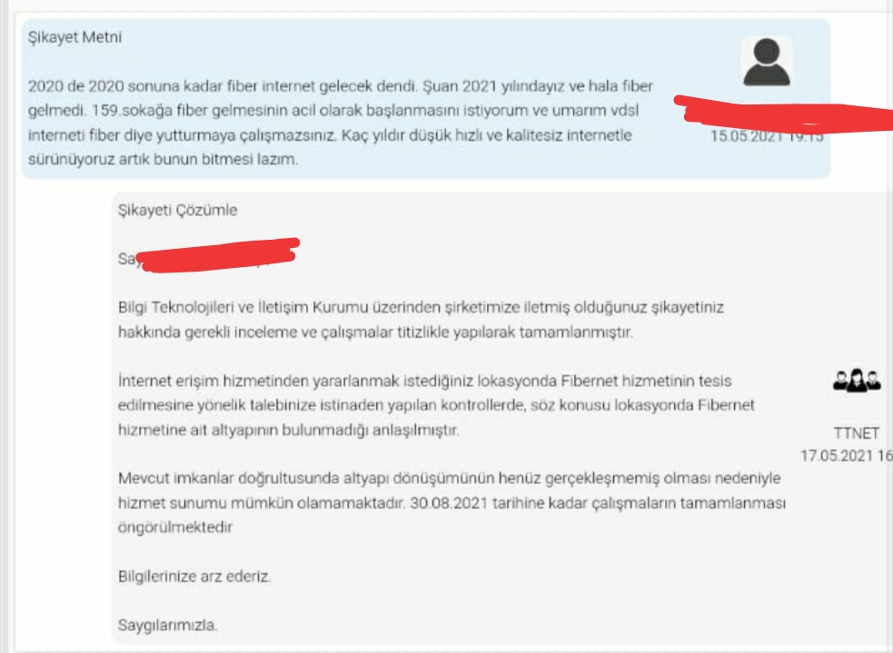Select the Şikayet Metni heading
The height and width of the screenshot is (653, 893).
click(74, 37)
